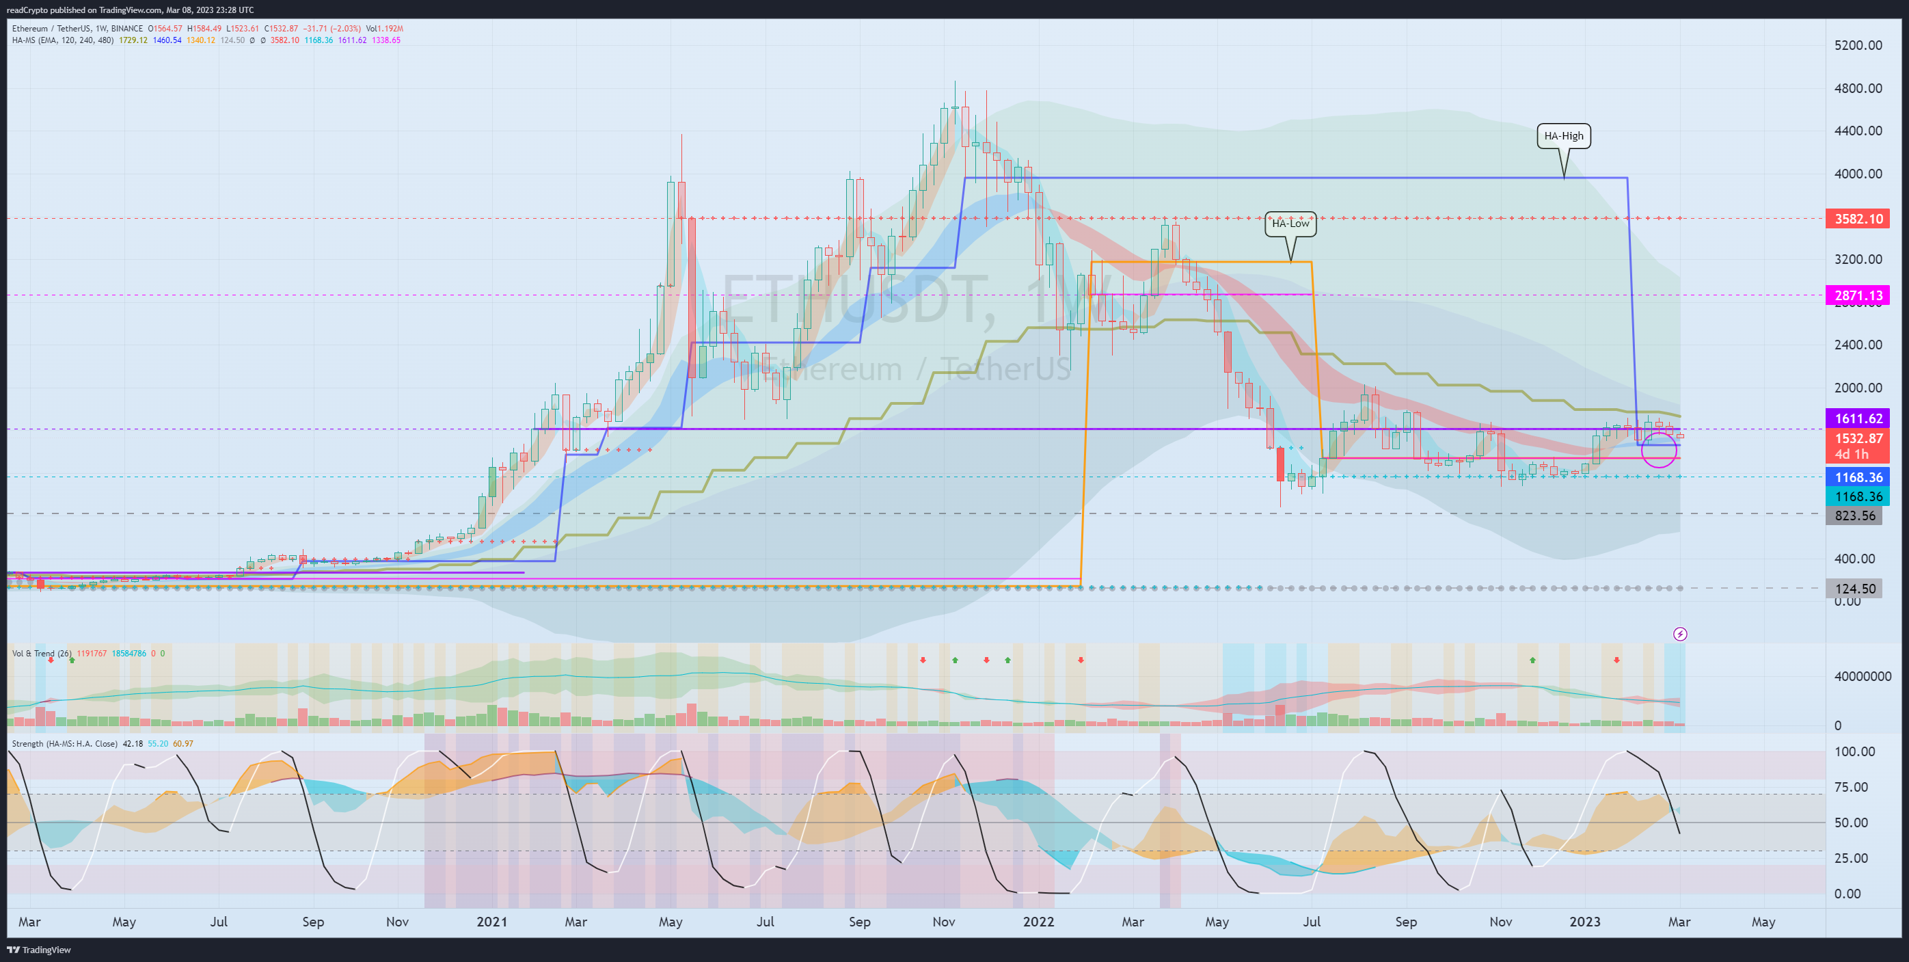
Task: Click the H1584.49 high value in legend
Action: [204, 29]
